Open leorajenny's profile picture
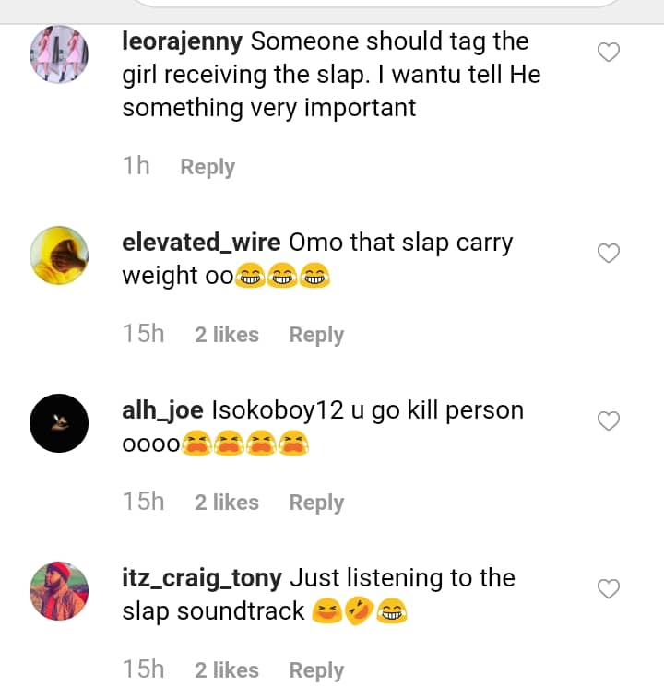This screenshot has height=687, width=664. [x=59, y=54]
